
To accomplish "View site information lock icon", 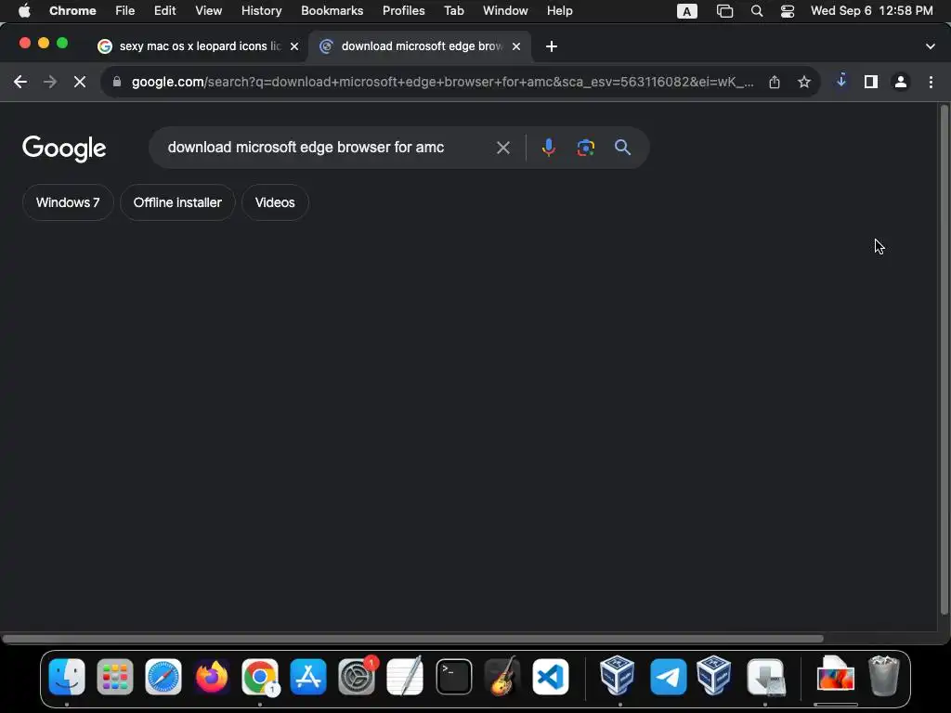I will coord(117,82).
